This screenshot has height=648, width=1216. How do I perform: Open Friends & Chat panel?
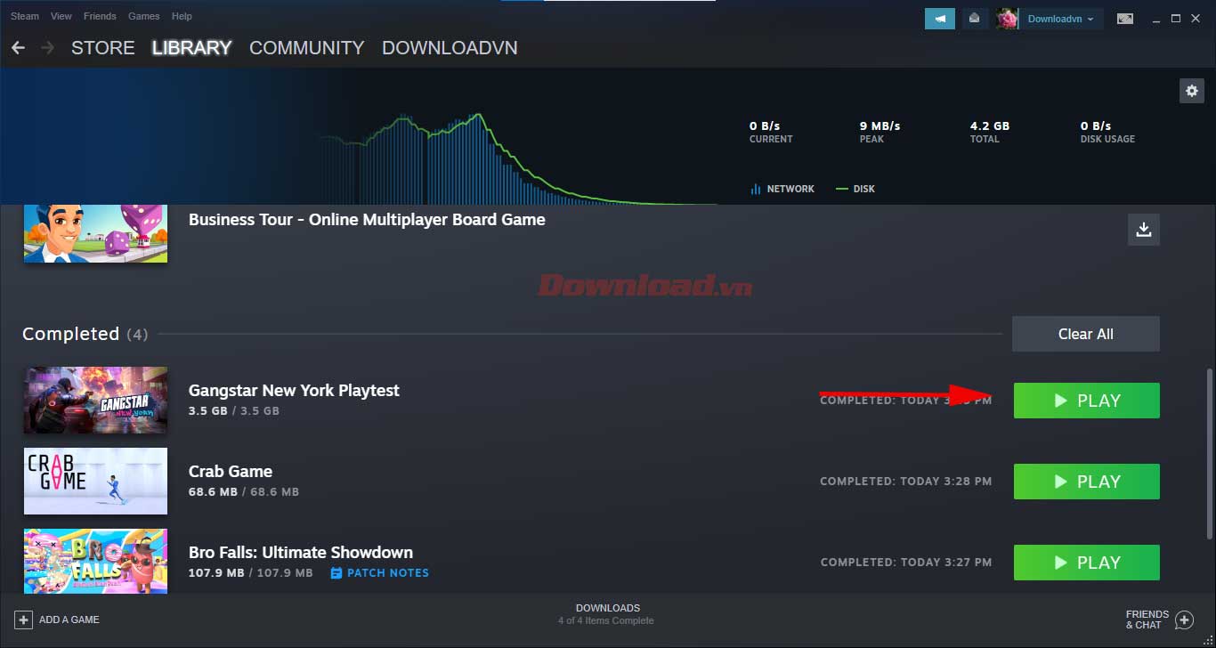1157,619
